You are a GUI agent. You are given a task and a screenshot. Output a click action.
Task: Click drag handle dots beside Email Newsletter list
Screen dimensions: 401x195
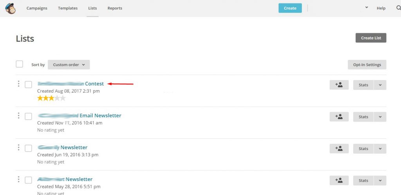pyautogui.click(x=18, y=116)
